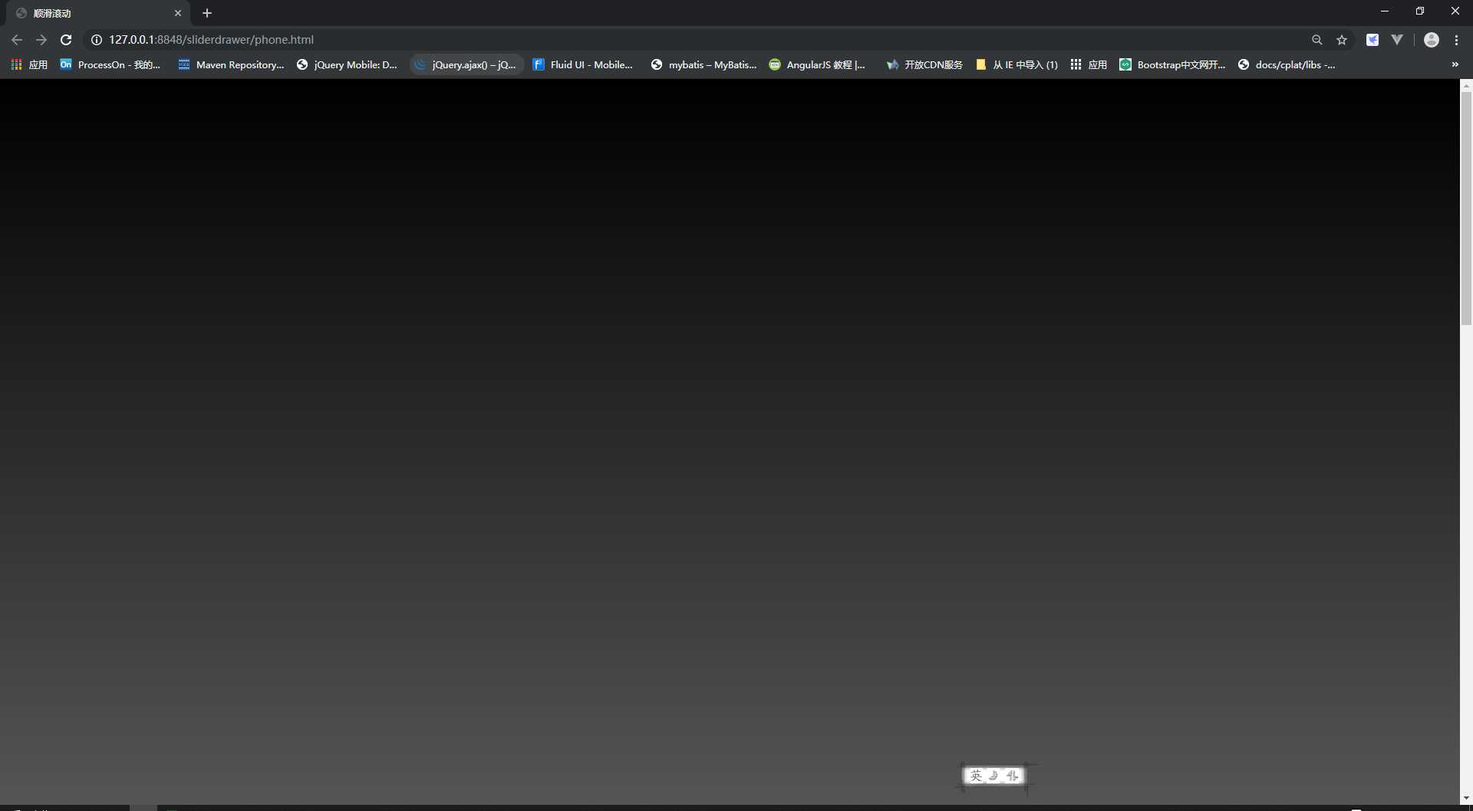The height and width of the screenshot is (811, 1473).
Task: Go back to the previous page
Action: point(17,40)
